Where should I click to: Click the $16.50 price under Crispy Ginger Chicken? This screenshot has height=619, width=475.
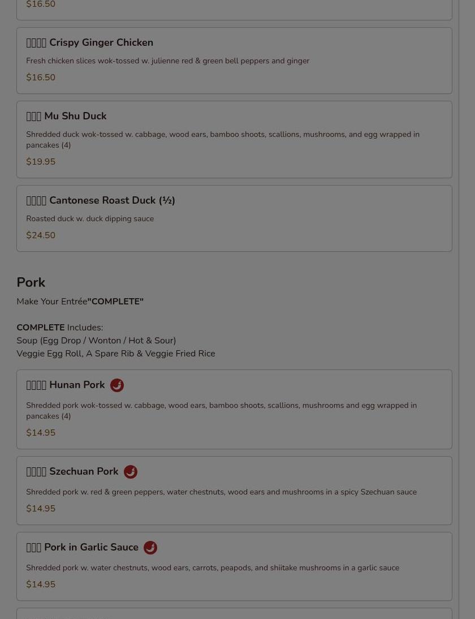coord(41,78)
